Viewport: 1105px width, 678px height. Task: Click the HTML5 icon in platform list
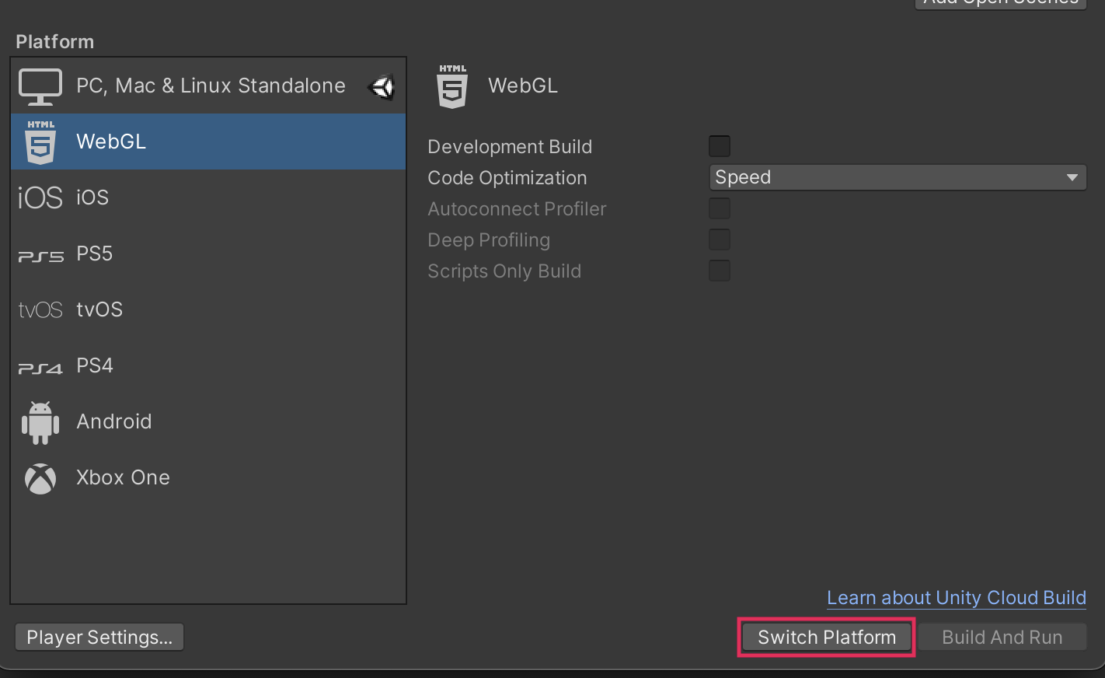[x=40, y=142]
